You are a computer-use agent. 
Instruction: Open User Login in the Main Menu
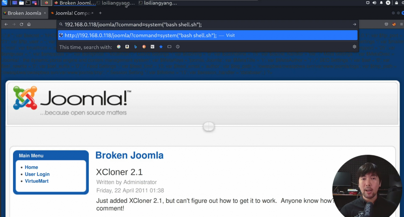coord(37,174)
